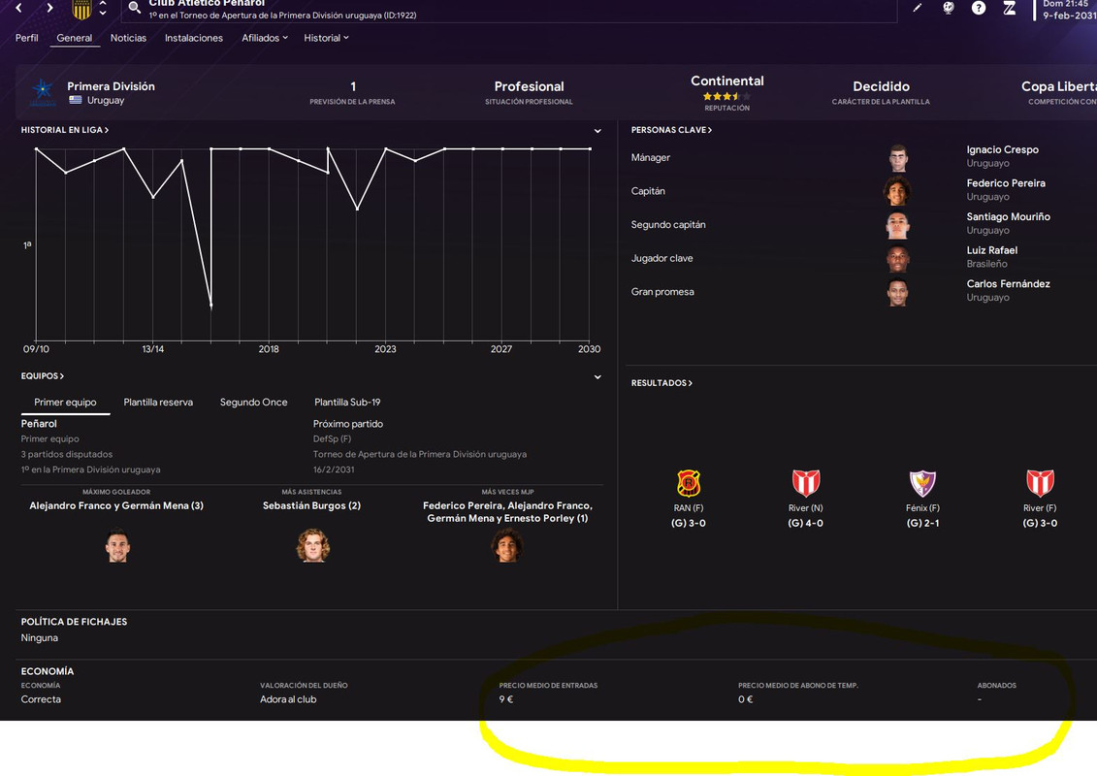Open the Noticias tab
Screen dimensions: 1097x776
tap(128, 38)
